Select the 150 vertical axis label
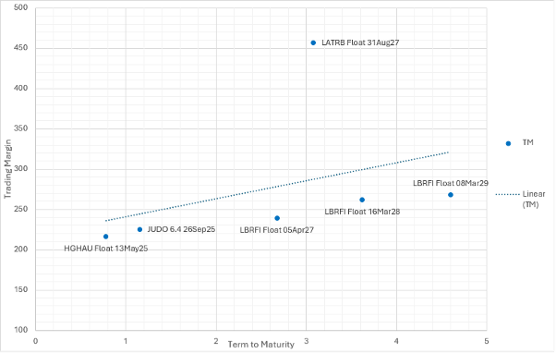The width and height of the screenshot is (556, 353). [x=20, y=289]
